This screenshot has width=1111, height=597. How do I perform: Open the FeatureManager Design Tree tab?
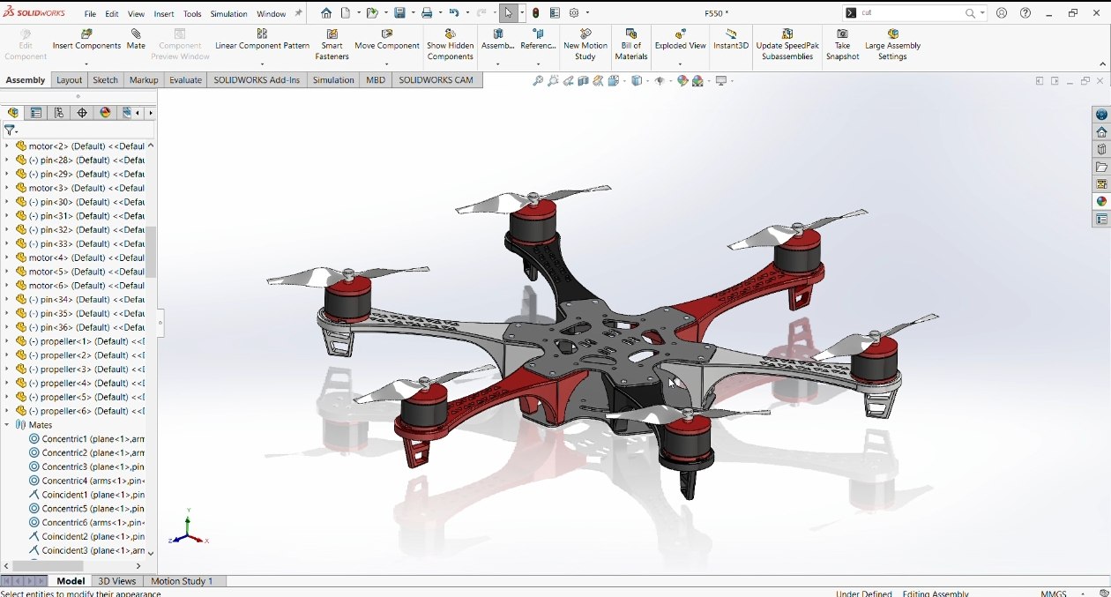[13, 113]
